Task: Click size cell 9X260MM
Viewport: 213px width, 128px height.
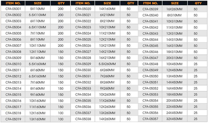Action: (x=107, y=88)
